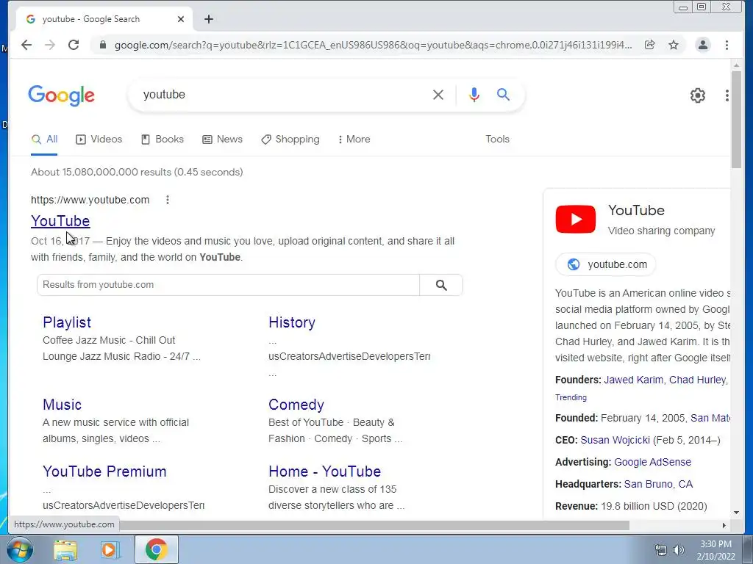This screenshot has height=564, width=753.
Task: Launch Windows Media Player from the taskbar
Action: (x=110, y=550)
